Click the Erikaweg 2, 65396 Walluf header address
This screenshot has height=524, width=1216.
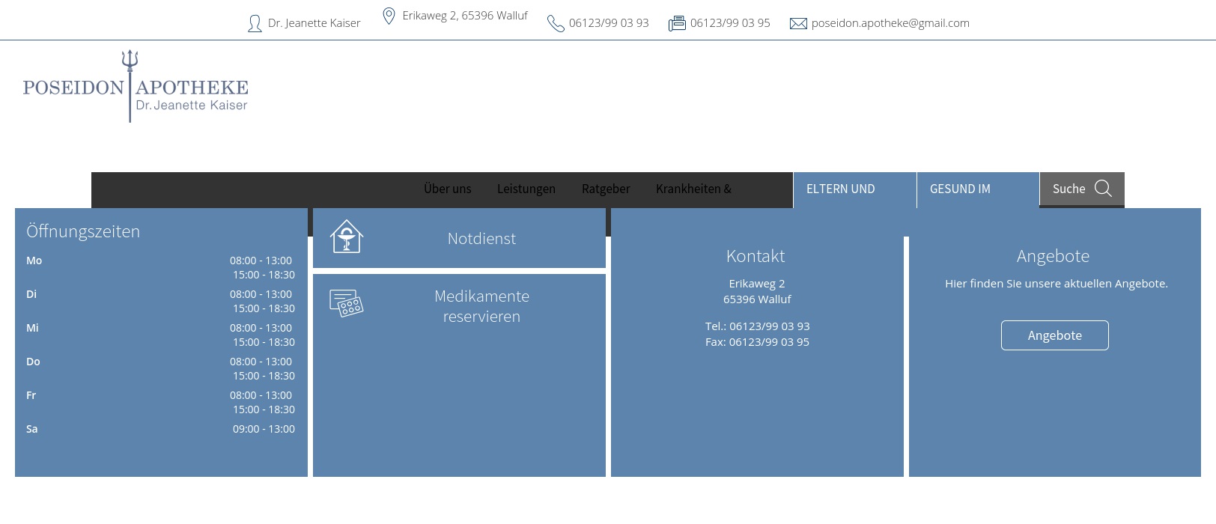(465, 16)
